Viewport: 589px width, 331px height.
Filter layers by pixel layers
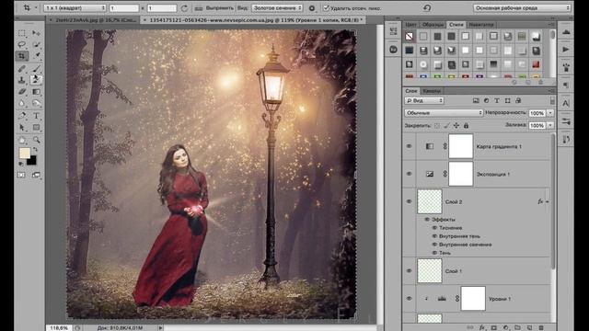click(x=476, y=100)
